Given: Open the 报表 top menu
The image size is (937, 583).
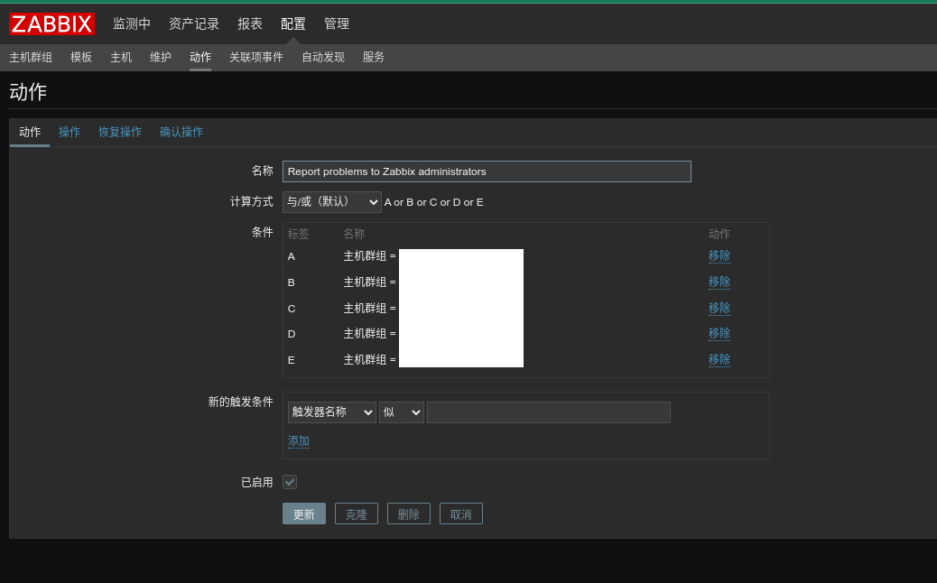Looking at the screenshot, I should click(250, 23).
